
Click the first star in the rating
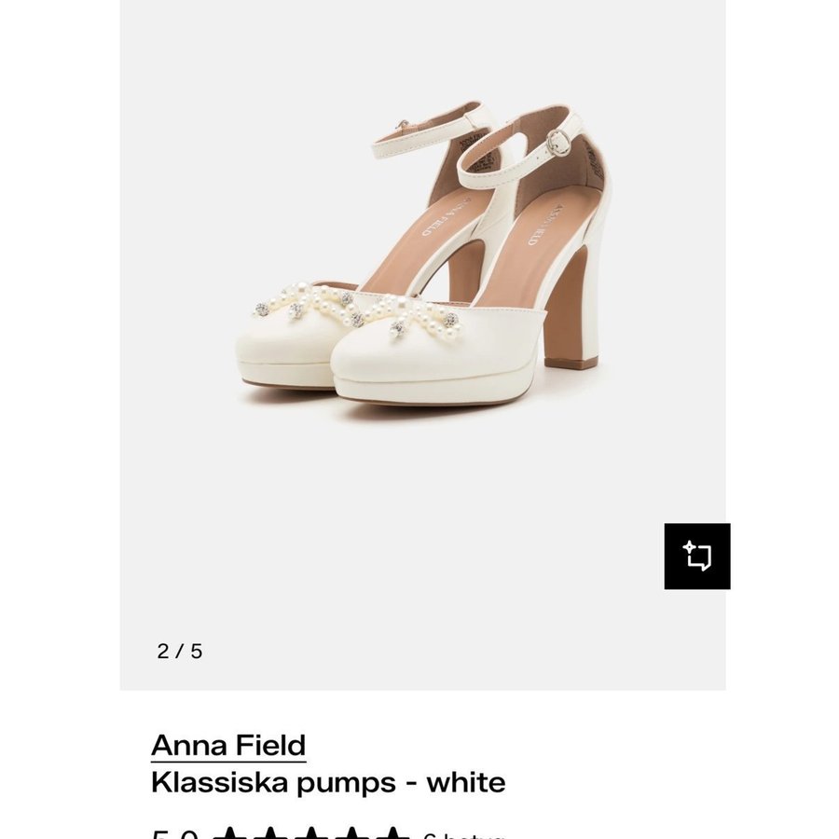coord(229,832)
